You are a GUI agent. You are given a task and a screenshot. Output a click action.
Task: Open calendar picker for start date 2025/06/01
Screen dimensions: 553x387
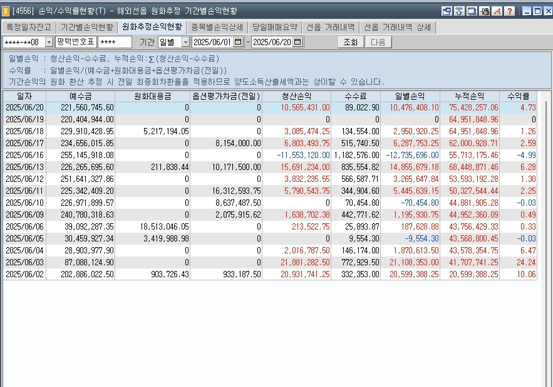coord(238,42)
